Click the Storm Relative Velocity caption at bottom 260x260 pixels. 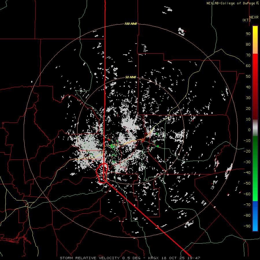tap(130, 258)
